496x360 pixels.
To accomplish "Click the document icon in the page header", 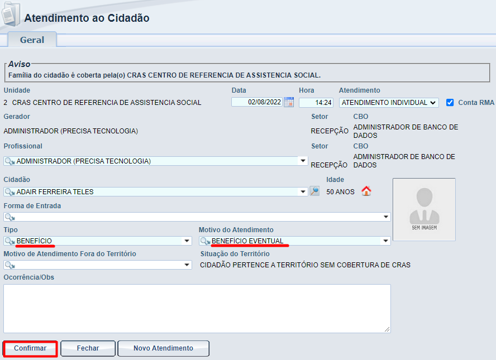I will click(x=12, y=15).
